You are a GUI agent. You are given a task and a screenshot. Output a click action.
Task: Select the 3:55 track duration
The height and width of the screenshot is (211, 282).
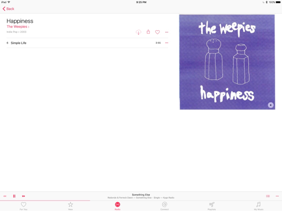click(x=158, y=43)
